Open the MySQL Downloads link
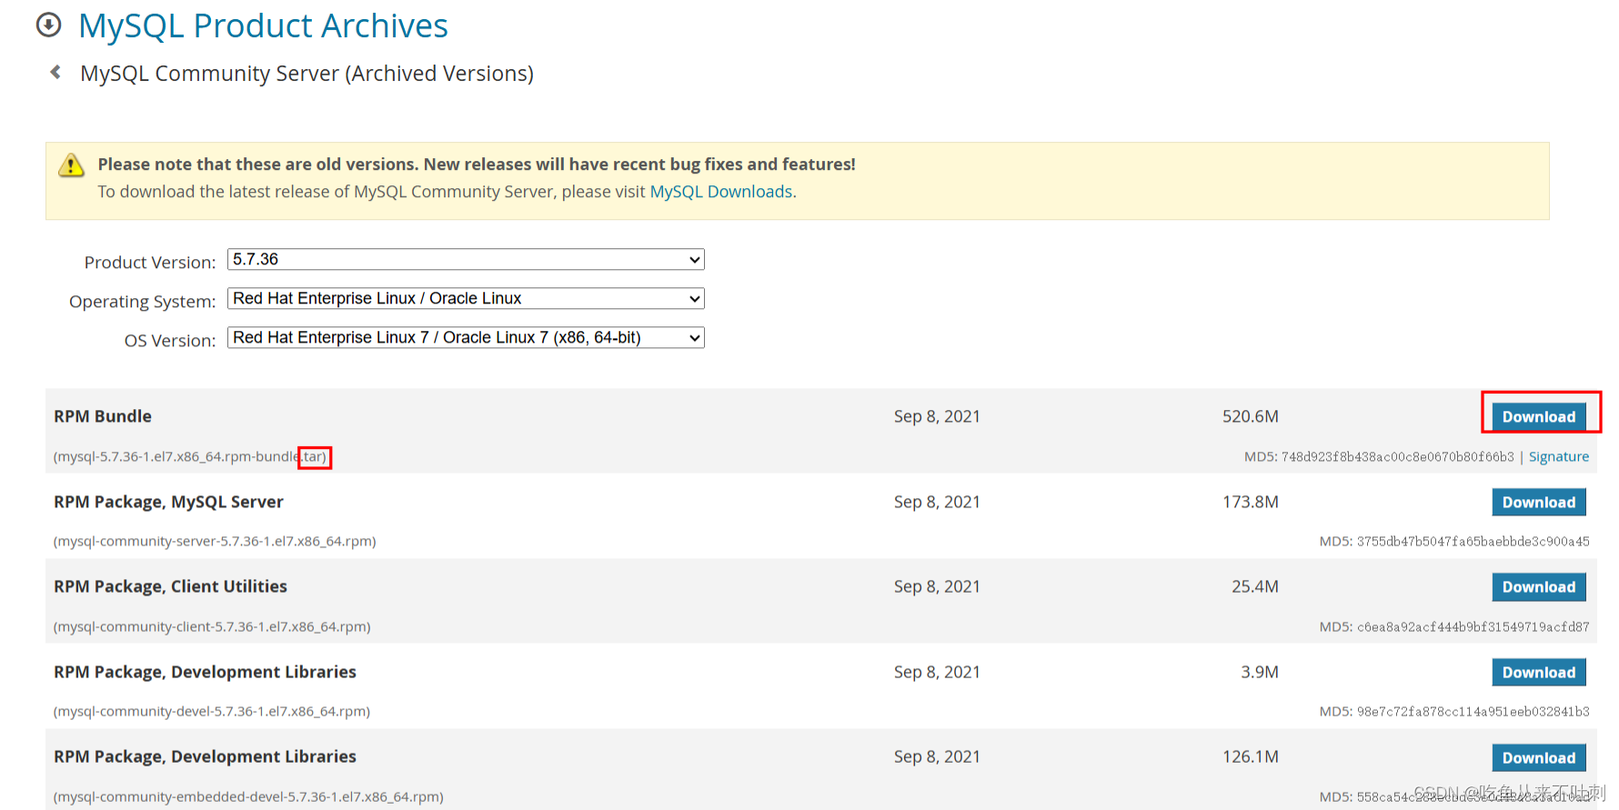The image size is (1619, 810). click(721, 192)
